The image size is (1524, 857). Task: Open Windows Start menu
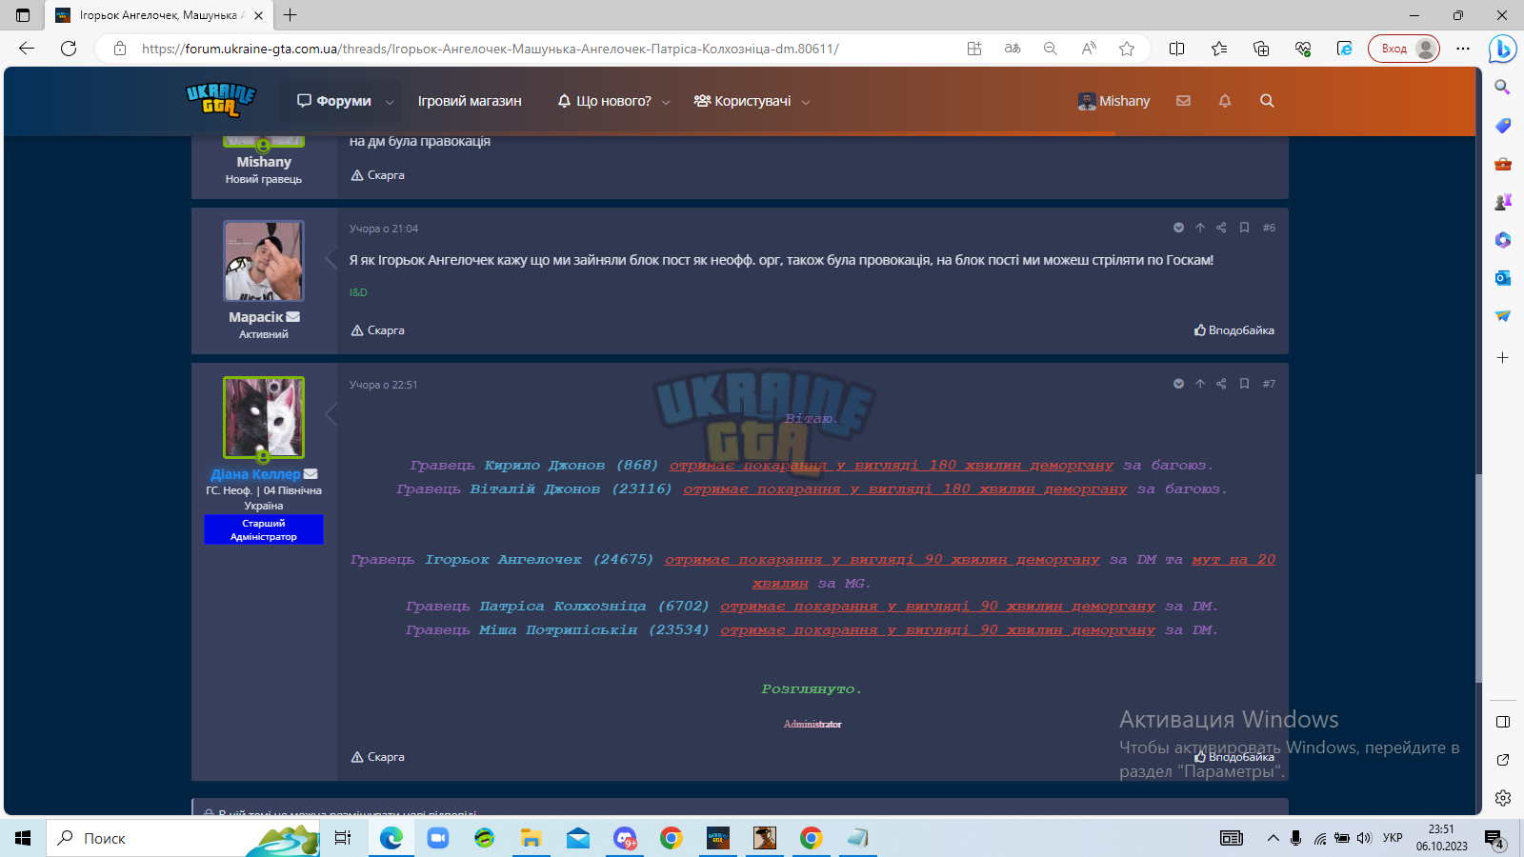(23, 838)
